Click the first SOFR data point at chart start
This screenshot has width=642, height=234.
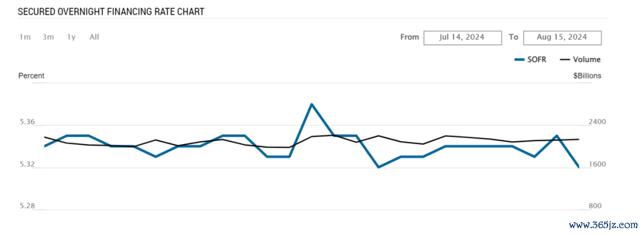tap(44, 146)
